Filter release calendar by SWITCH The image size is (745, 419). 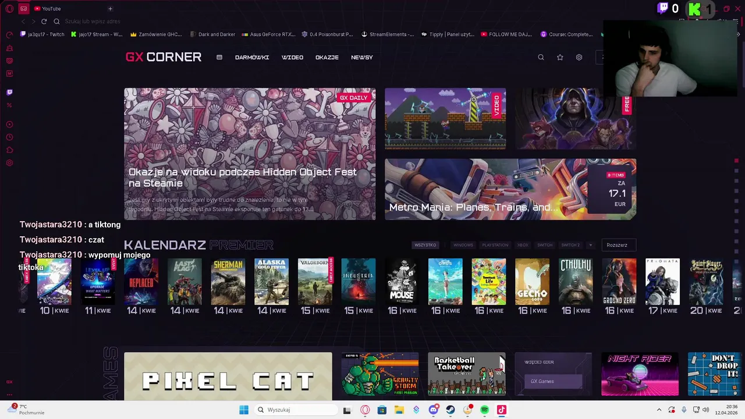pos(545,245)
